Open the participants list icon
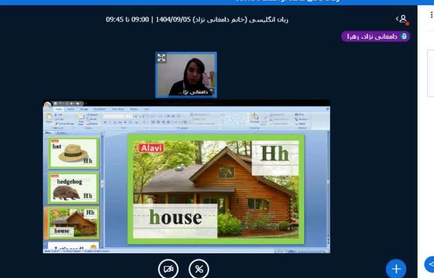434x278 pixels. [x=402, y=19]
